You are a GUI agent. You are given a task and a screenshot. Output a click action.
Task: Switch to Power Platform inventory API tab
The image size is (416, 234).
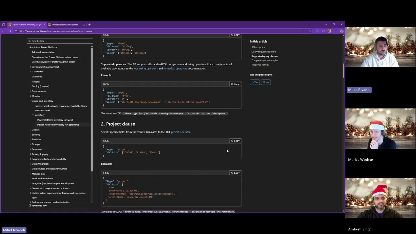pyautogui.click(x=27, y=25)
